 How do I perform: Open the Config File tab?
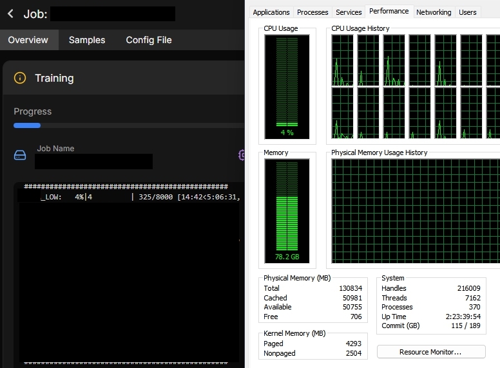click(149, 40)
